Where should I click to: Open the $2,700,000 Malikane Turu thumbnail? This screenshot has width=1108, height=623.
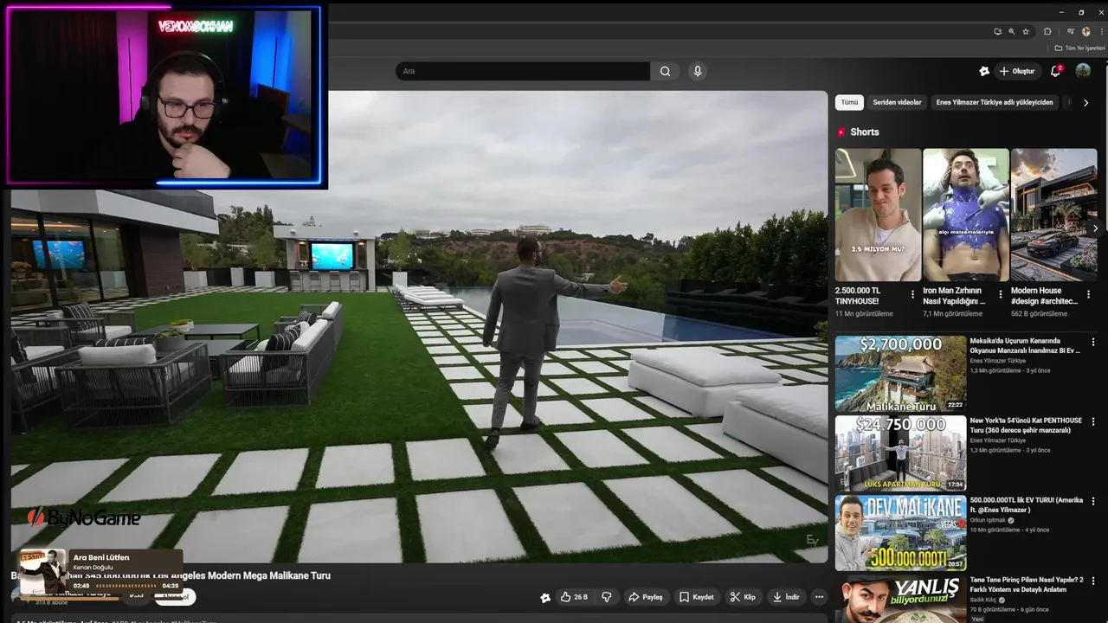tap(900, 373)
